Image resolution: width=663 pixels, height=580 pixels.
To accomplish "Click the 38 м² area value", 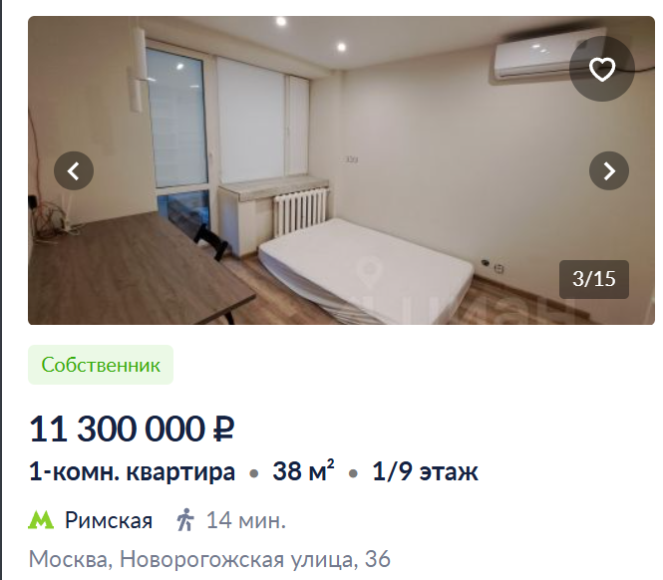I will (304, 471).
